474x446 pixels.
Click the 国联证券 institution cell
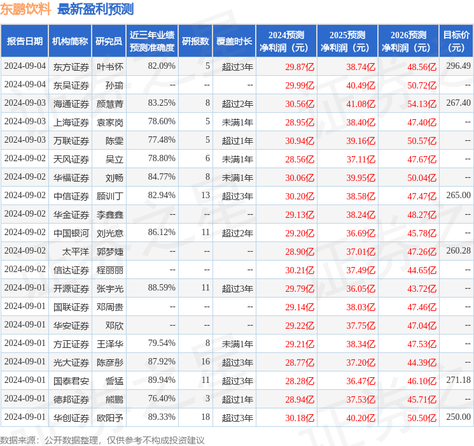[71, 307]
